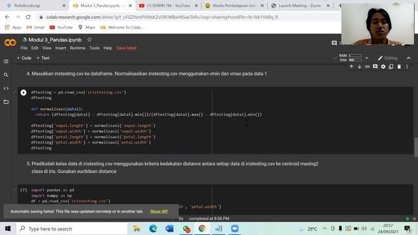Move the selected cell down
The image size is (418, 235).
(359, 67)
